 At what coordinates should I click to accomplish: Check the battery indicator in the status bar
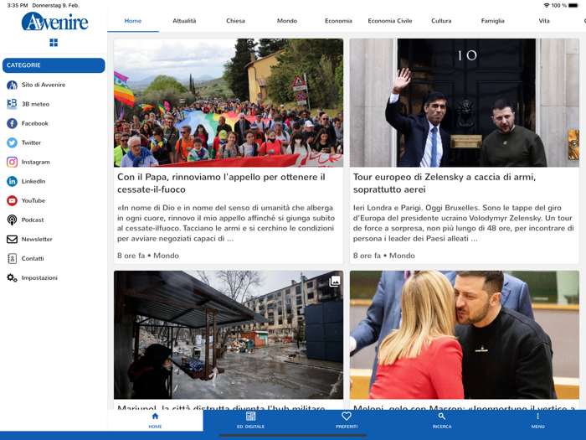(573, 5)
